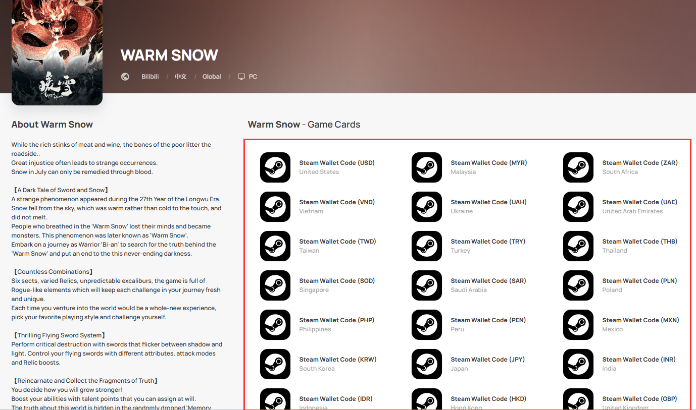The image size is (696, 410).
Task: Click the PC platform label
Action: [x=253, y=77]
